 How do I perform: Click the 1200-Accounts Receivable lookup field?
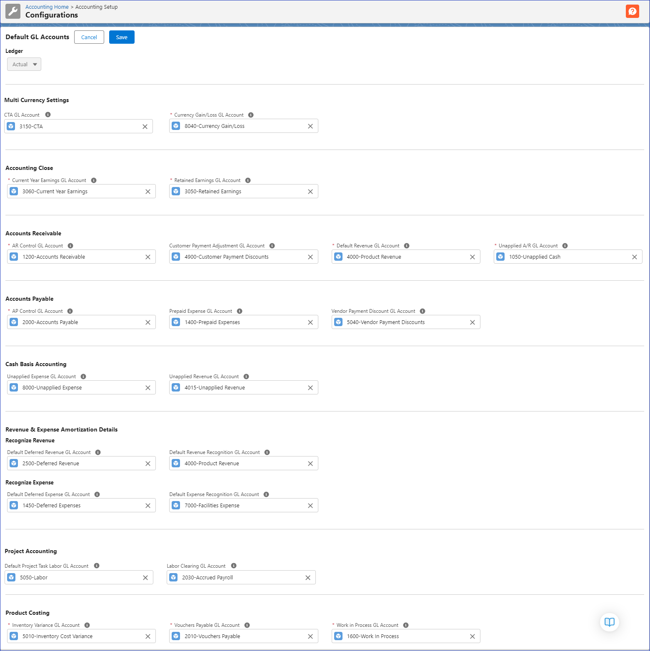click(x=79, y=257)
